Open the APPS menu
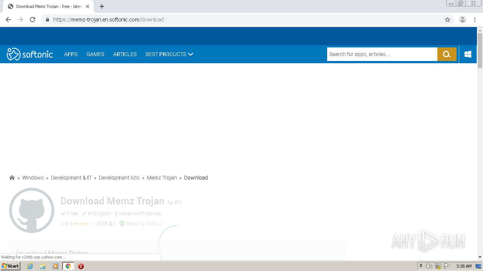This screenshot has width=483, height=271. tap(71, 54)
